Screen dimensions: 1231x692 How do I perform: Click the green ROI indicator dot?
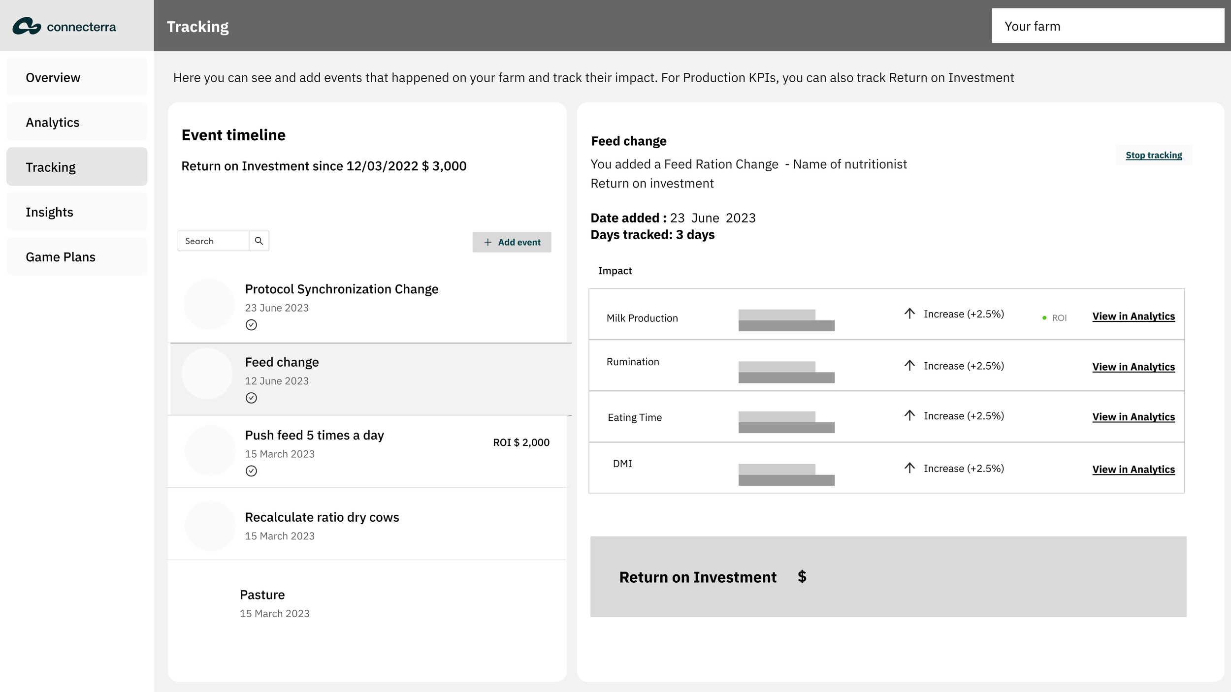(x=1044, y=318)
